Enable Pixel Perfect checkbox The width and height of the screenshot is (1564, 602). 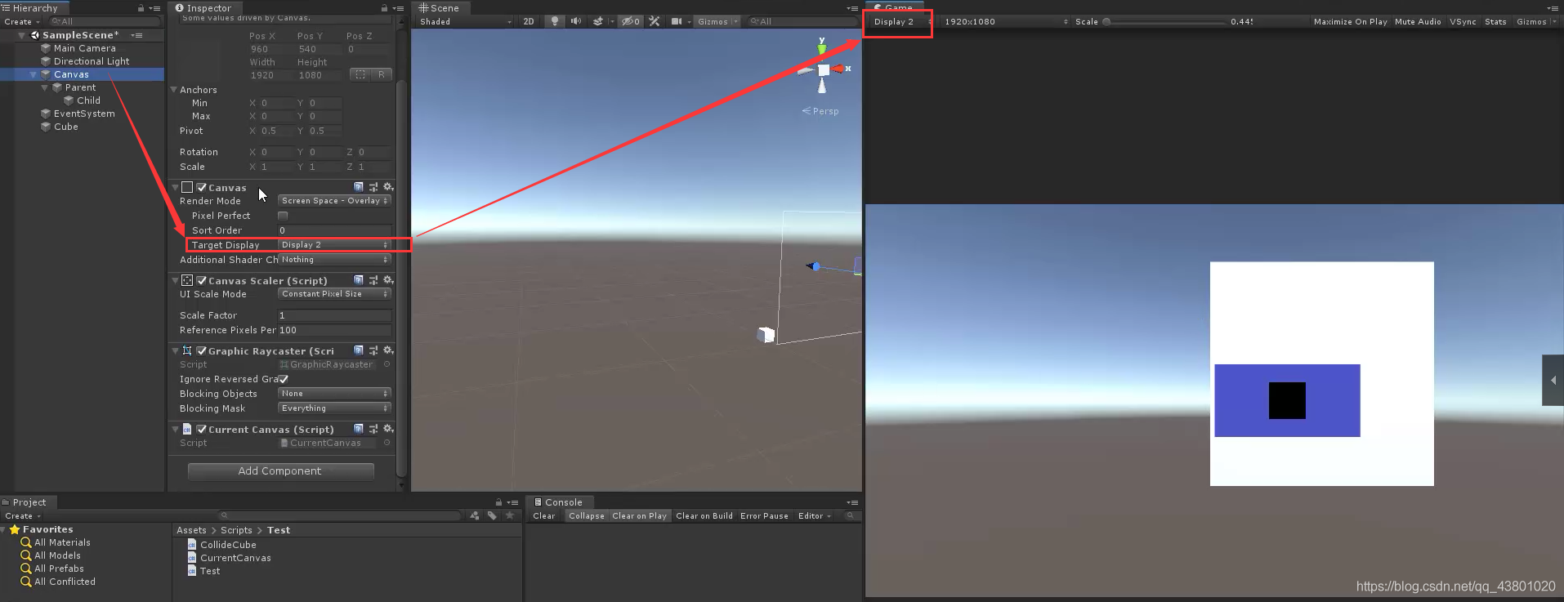283,216
